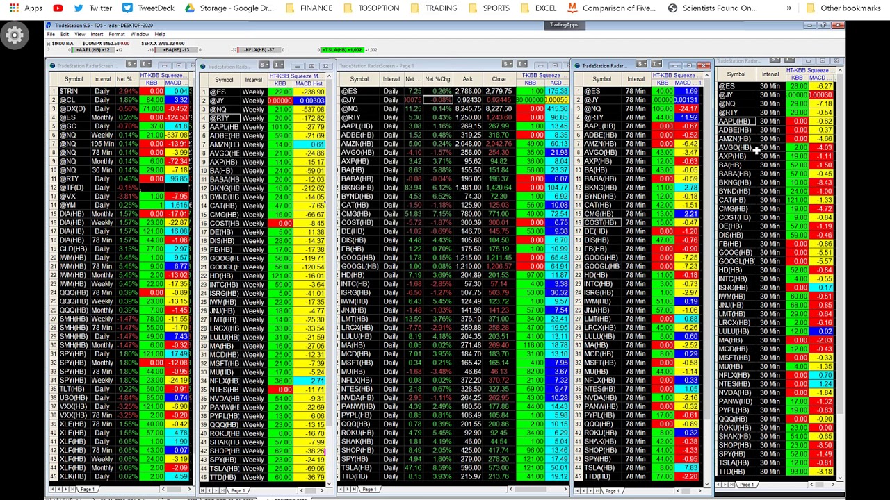This screenshot has height=500, width=890.
Task: Open the Comparison of Five bookmark
Action: (612, 8)
